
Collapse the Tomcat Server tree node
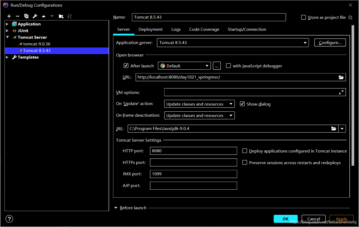coord(7,37)
